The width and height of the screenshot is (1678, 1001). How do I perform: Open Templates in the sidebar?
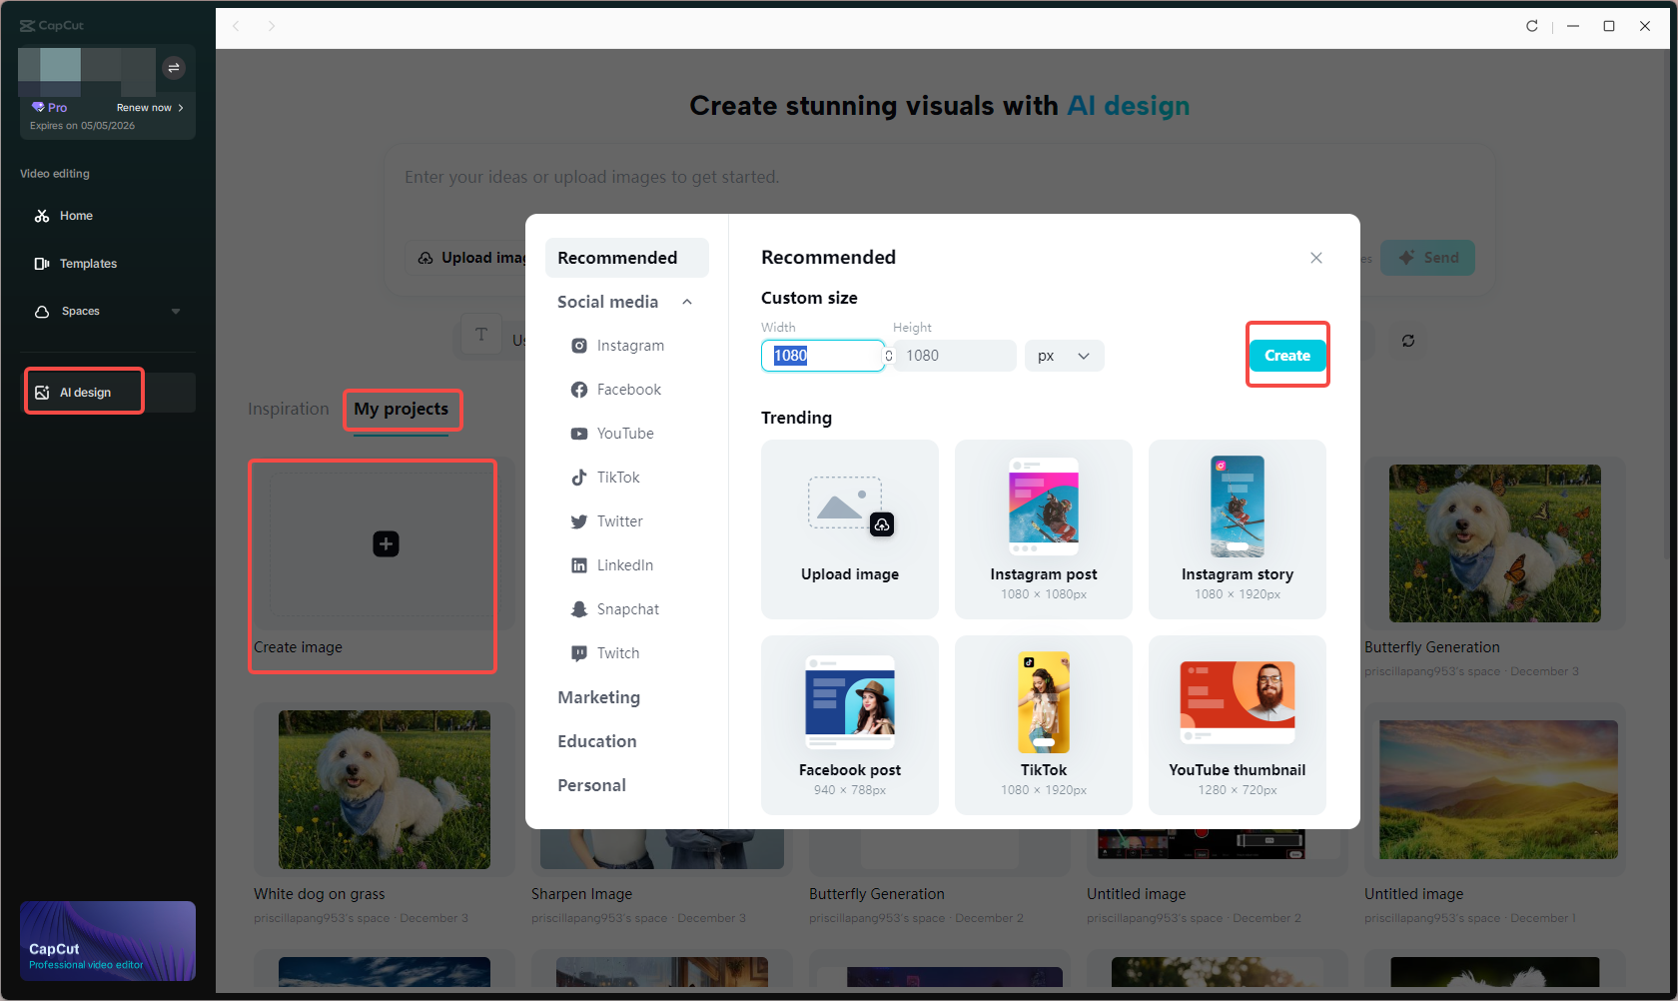(x=88, y=263)
